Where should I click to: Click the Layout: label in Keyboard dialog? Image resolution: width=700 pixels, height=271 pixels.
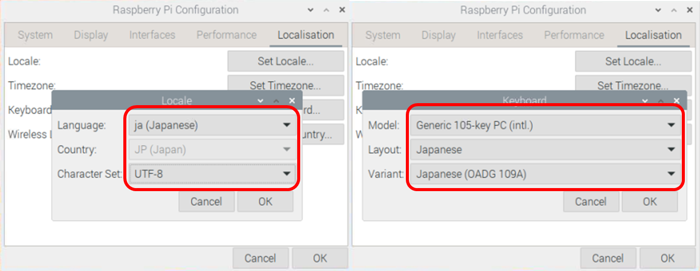384,150
